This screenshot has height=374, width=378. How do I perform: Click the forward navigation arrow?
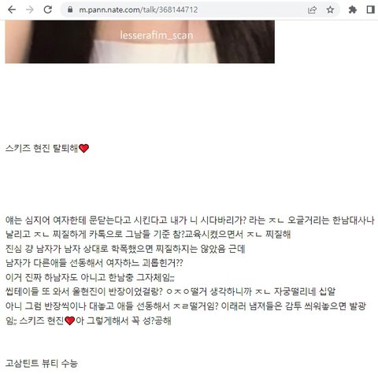[x=30, y=9]
